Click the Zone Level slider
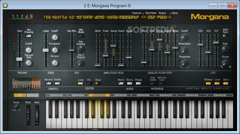 (46, 50)
